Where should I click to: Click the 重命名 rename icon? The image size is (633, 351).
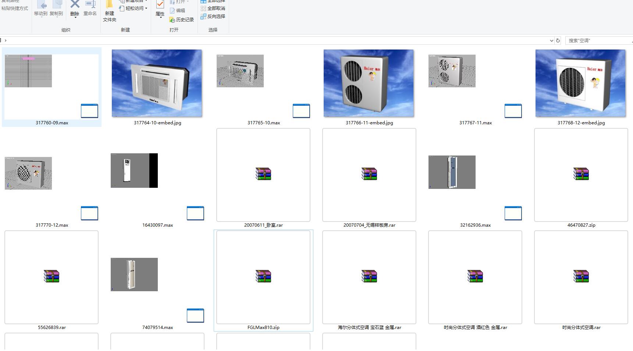90,4
